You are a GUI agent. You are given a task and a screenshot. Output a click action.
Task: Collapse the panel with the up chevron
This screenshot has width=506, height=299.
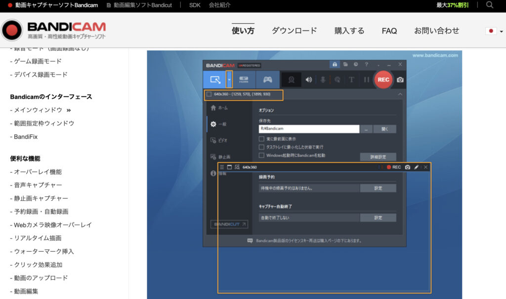pyautogui.click(x=400, y=94)
